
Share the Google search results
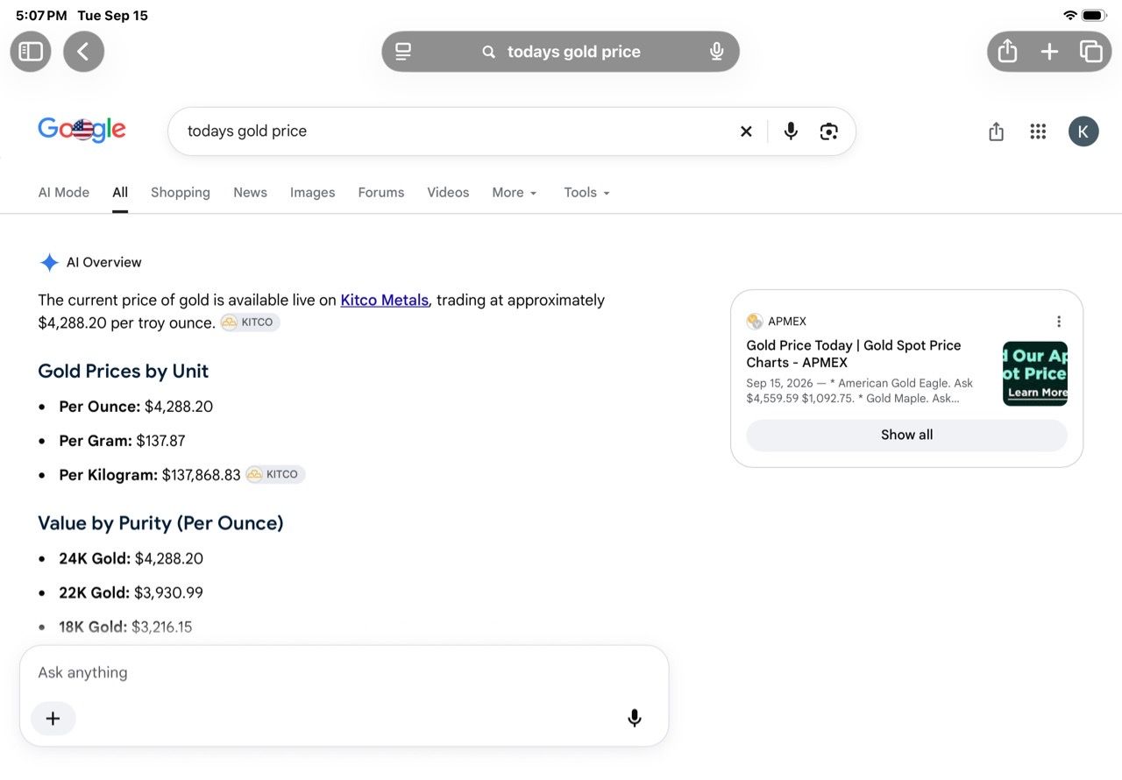click(x=996, y=131)
